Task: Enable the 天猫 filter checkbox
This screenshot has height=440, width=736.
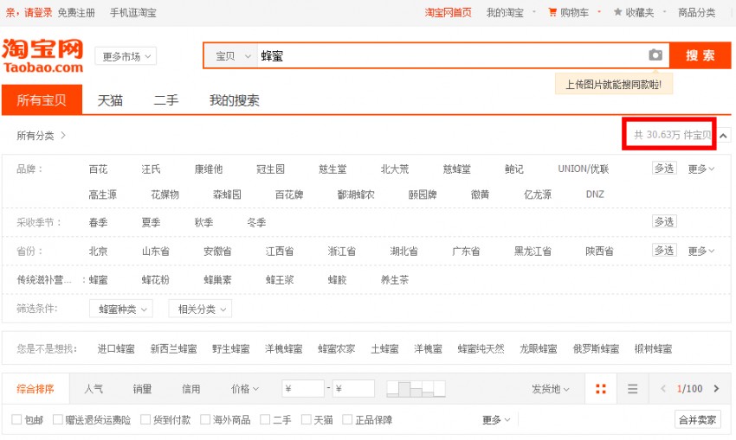Action: click(x=306, y=419)
